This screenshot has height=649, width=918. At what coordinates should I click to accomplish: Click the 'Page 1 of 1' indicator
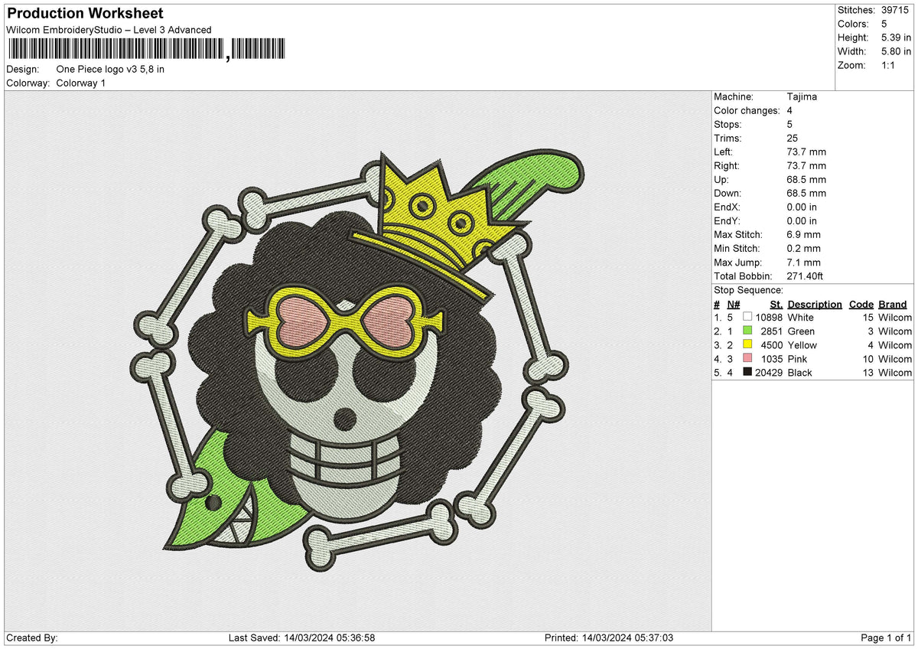[x=887, y=638]
